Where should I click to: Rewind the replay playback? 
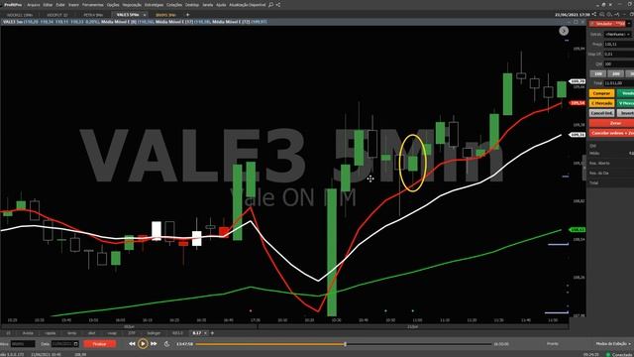point(132,344)
